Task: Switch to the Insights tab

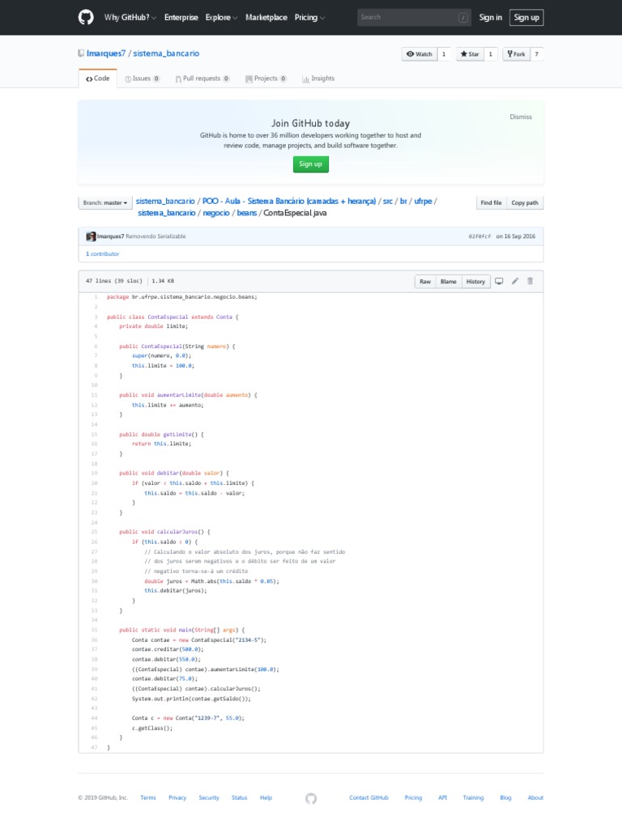Action: (x=318, y=79)
